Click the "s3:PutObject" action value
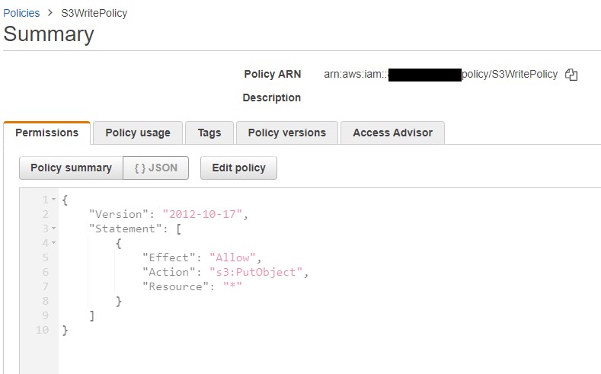 pyautogui.click(x=256, y=272)
